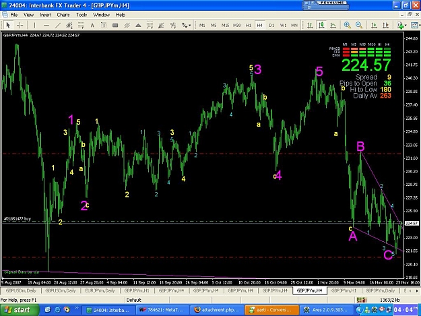Expand quick launch overflow chevron
The width and height of the screenshot is (421, 316).
[x=77, y=308]
